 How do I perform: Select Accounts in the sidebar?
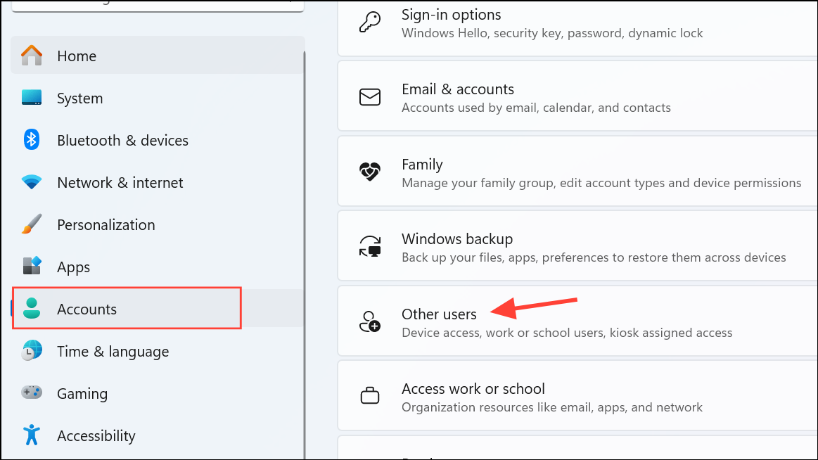tap(158, 308)
